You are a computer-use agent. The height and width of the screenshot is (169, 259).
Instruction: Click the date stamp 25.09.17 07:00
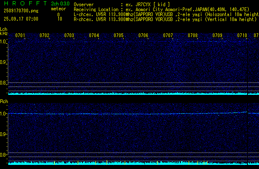click(21, 19)
